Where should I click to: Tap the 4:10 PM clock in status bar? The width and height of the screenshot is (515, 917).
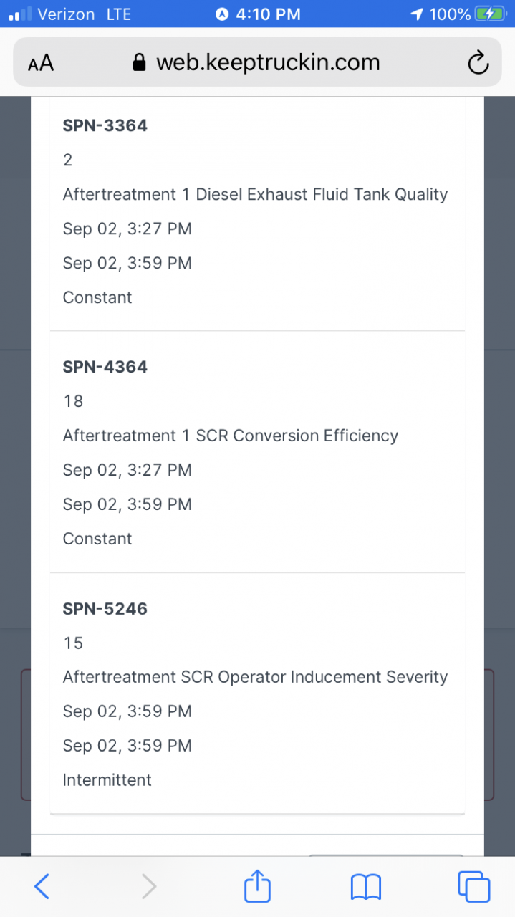point(268,14)
